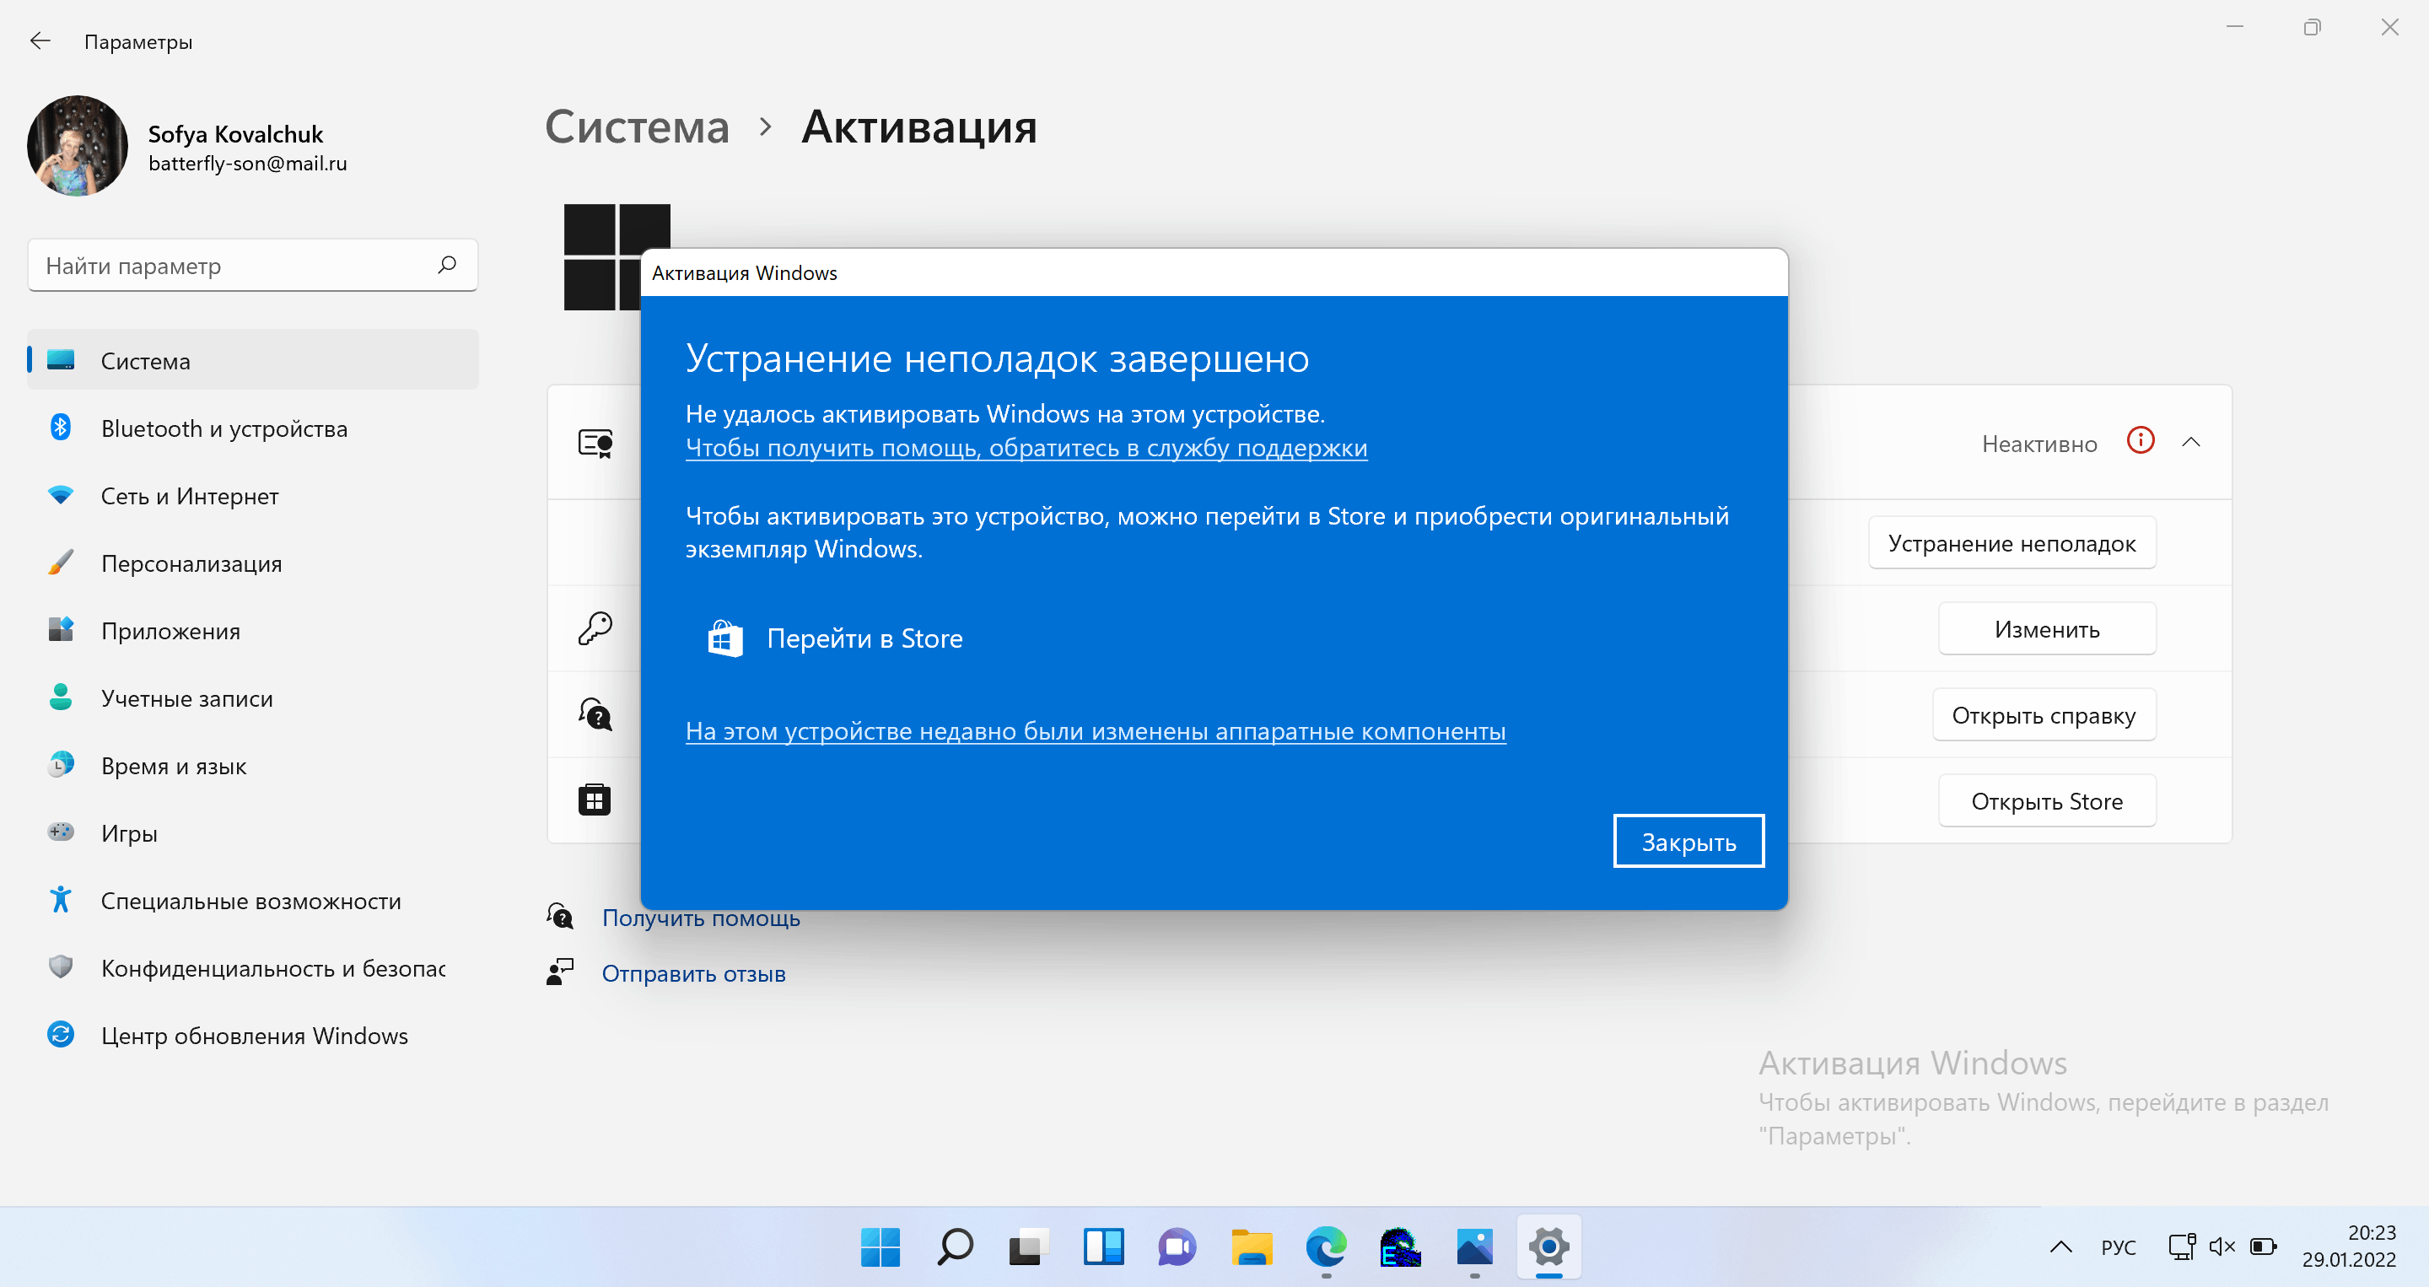The image size is (2429, 1287).
Task: Click the pixel-art app icon on taskbar
Action: tap(1400, 1247)
